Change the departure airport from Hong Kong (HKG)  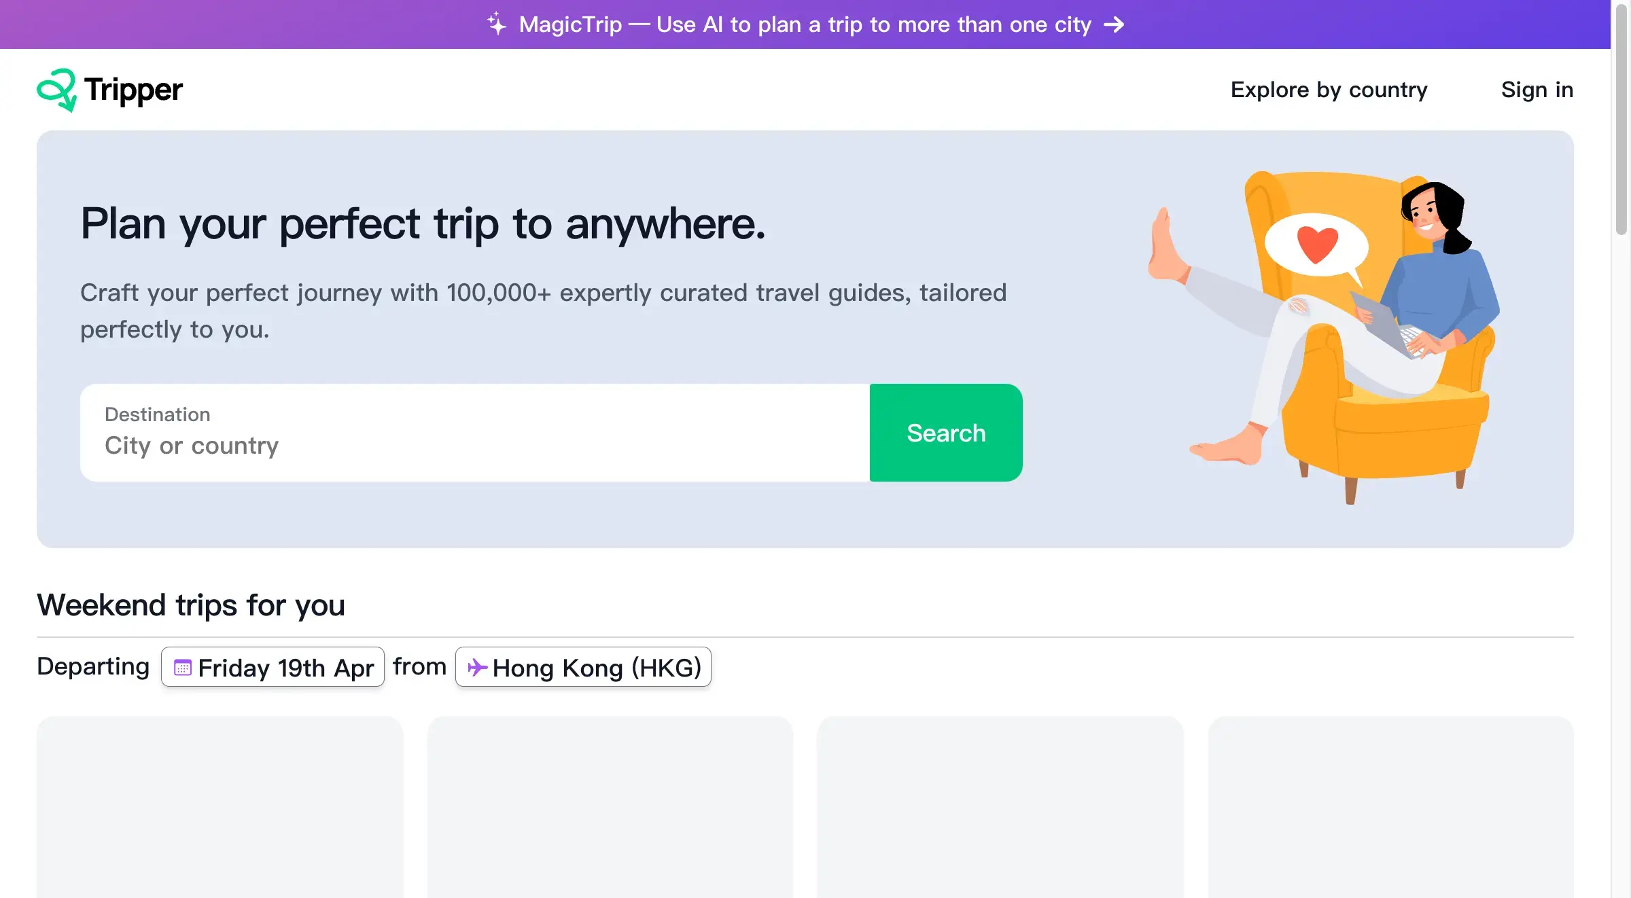(583, 667)
